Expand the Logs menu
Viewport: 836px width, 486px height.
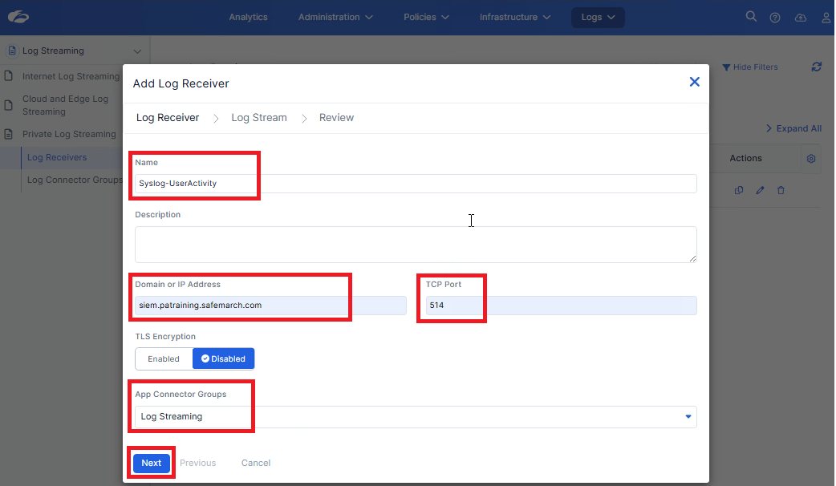pyautogui.click(x=598, y=17)
